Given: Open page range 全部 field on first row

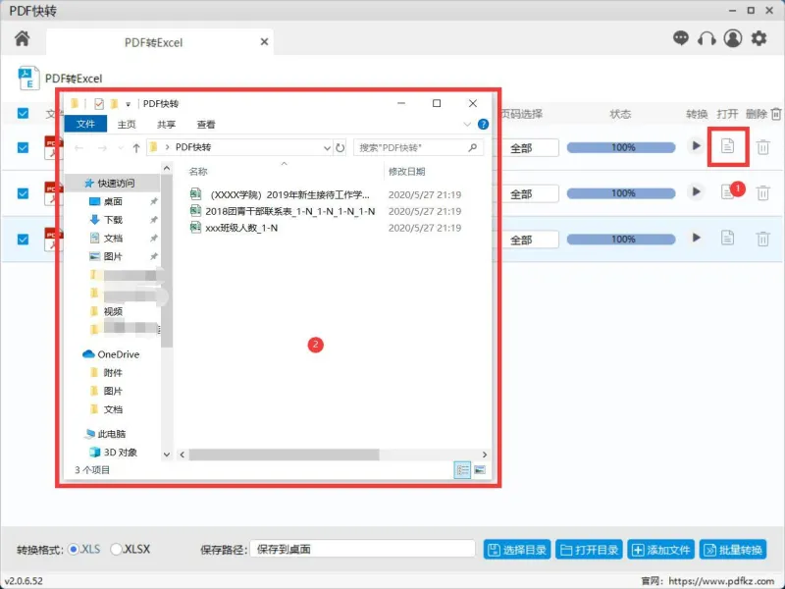Looking at the screenshot, I should tap(530, 148).
